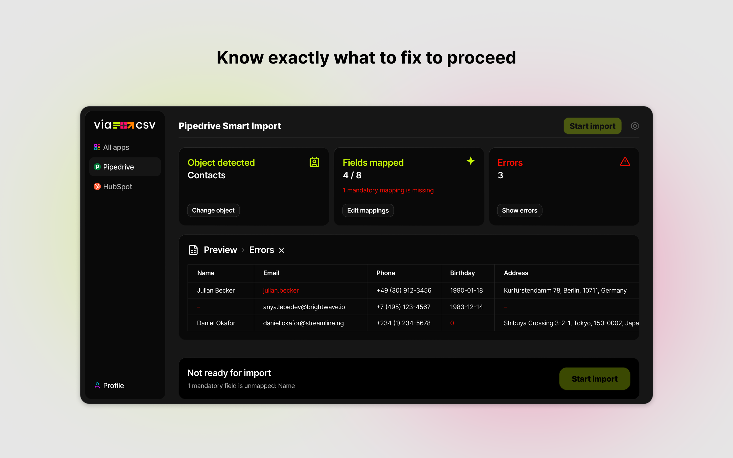Expand the chevron between Preview and Errors
The image size is (733, 458).
pyautogui.click(x=243, y=250)
